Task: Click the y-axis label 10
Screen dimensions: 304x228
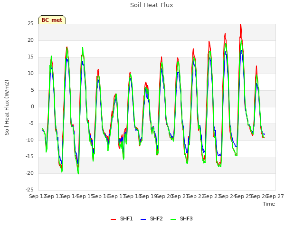Action: point(30,74)
